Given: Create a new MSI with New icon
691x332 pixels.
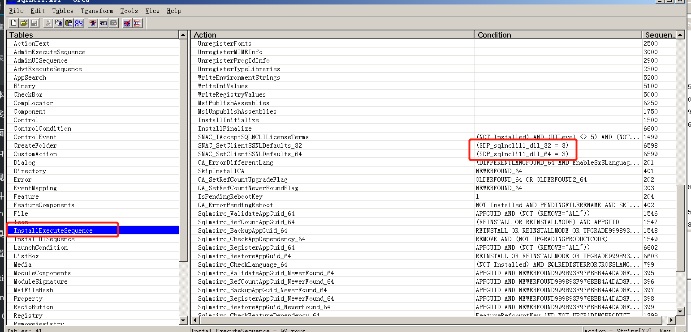Looking at the screenshot, I should (x=14, y=23).
